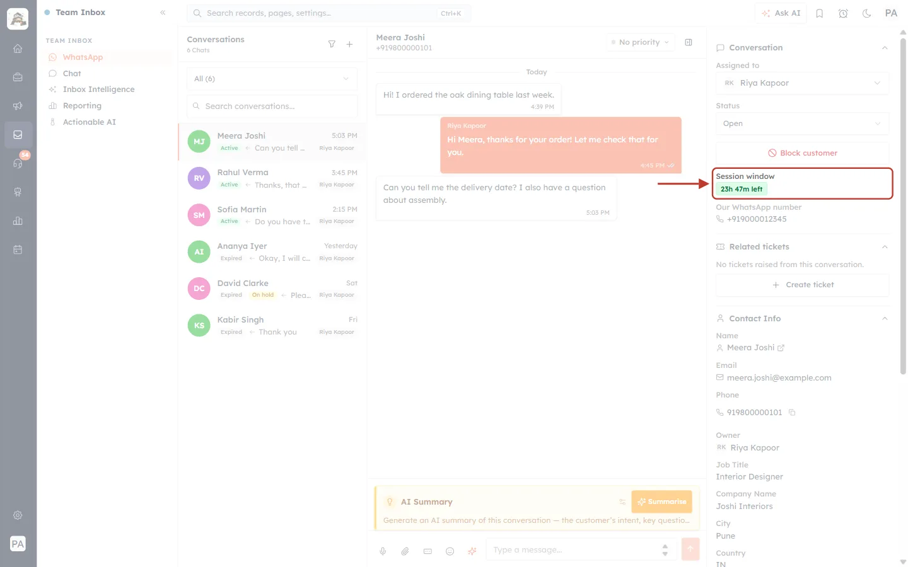Open Inbox Intelligence in the Team Inbox menu
Image resolution: width=908 pixels, height=567 pixels.
pyautogui.click(x=108, y=89)
